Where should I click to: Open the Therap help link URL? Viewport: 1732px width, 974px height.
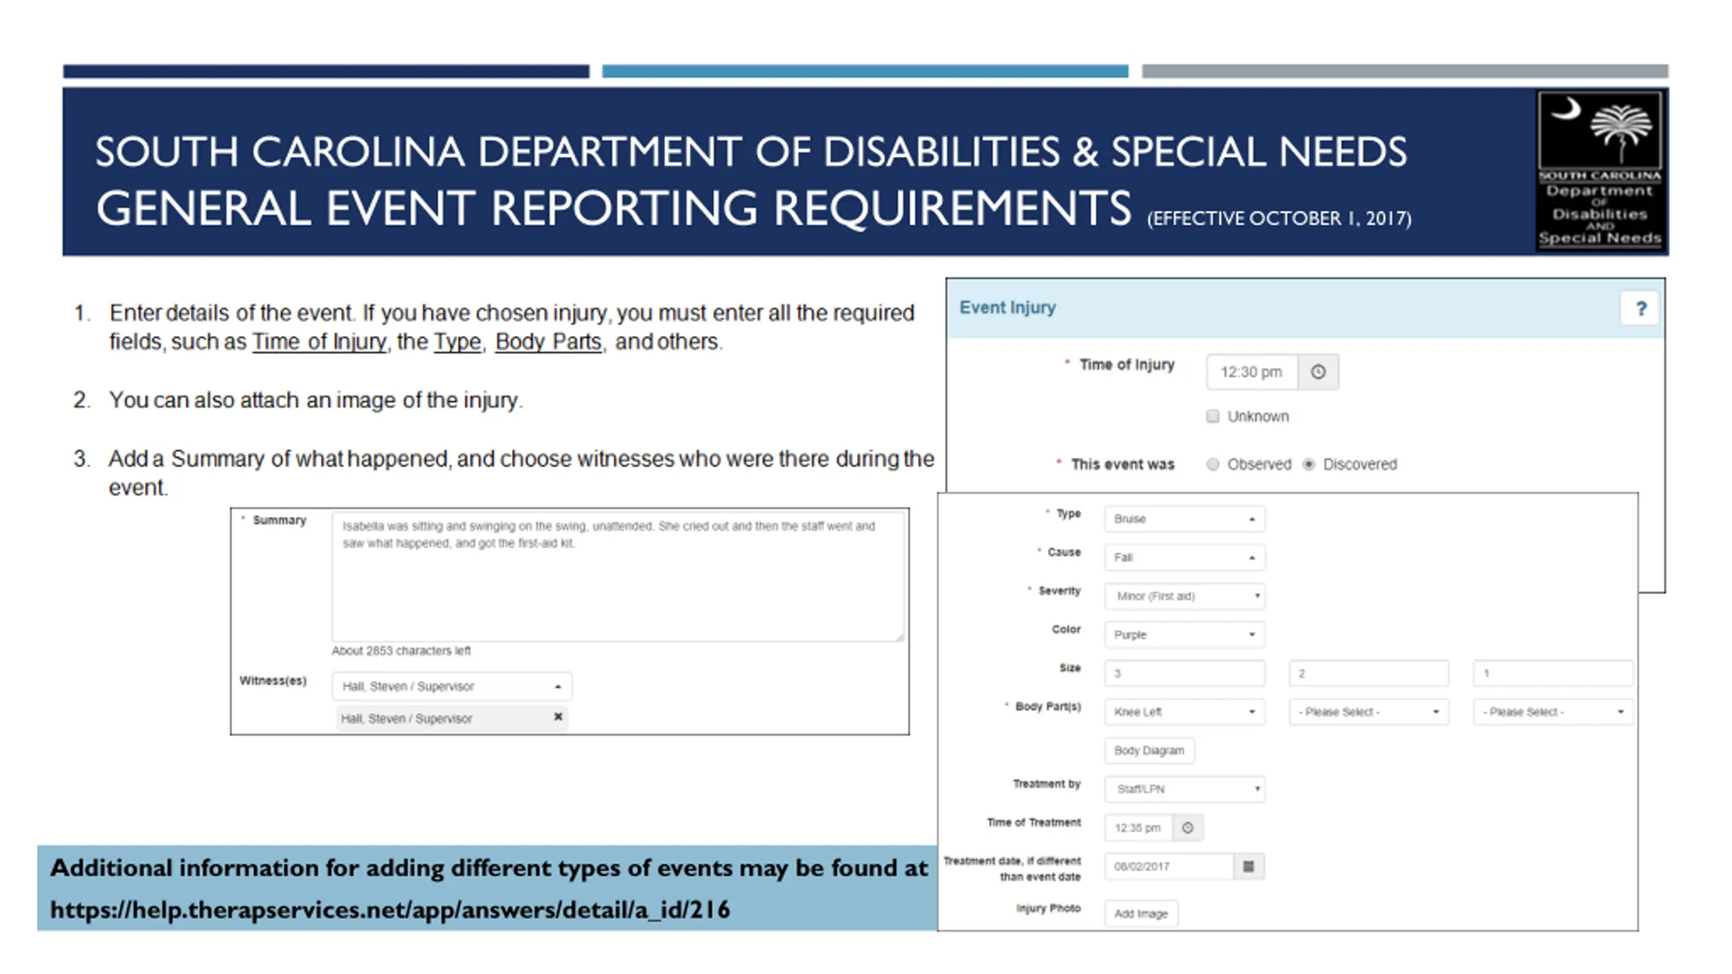pyautogui.click(x=390, y=910)
